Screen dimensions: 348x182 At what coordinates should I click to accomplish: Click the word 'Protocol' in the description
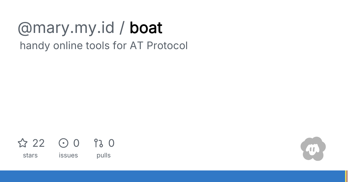click(x=167, y=46)
